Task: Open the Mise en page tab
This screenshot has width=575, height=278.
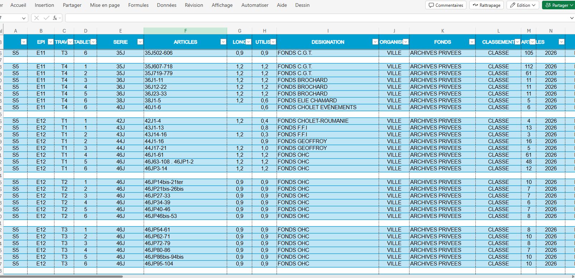Action: pyautogui.click(x=105, y=5)
